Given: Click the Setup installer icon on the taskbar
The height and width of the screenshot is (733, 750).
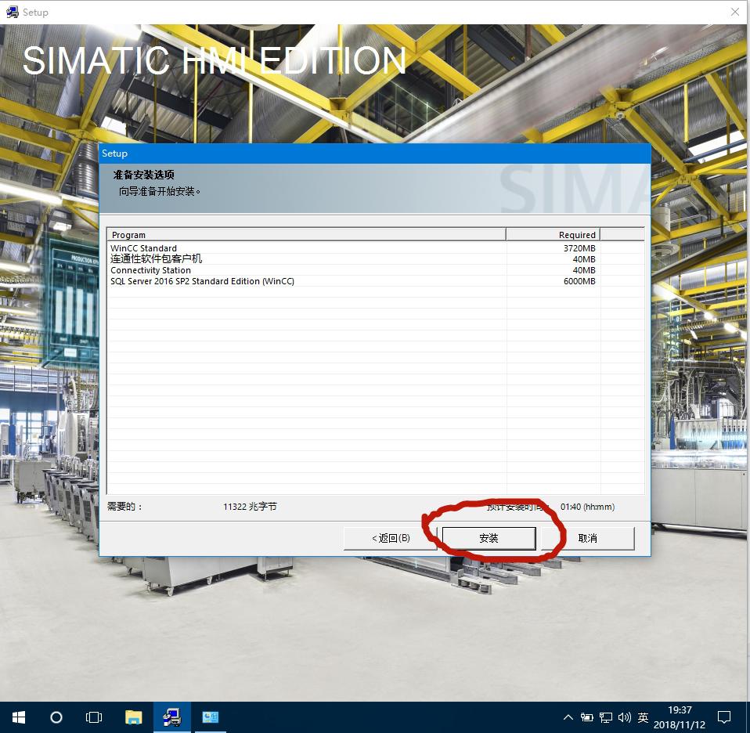Looking at the screenshot, I should coord(171,717).
